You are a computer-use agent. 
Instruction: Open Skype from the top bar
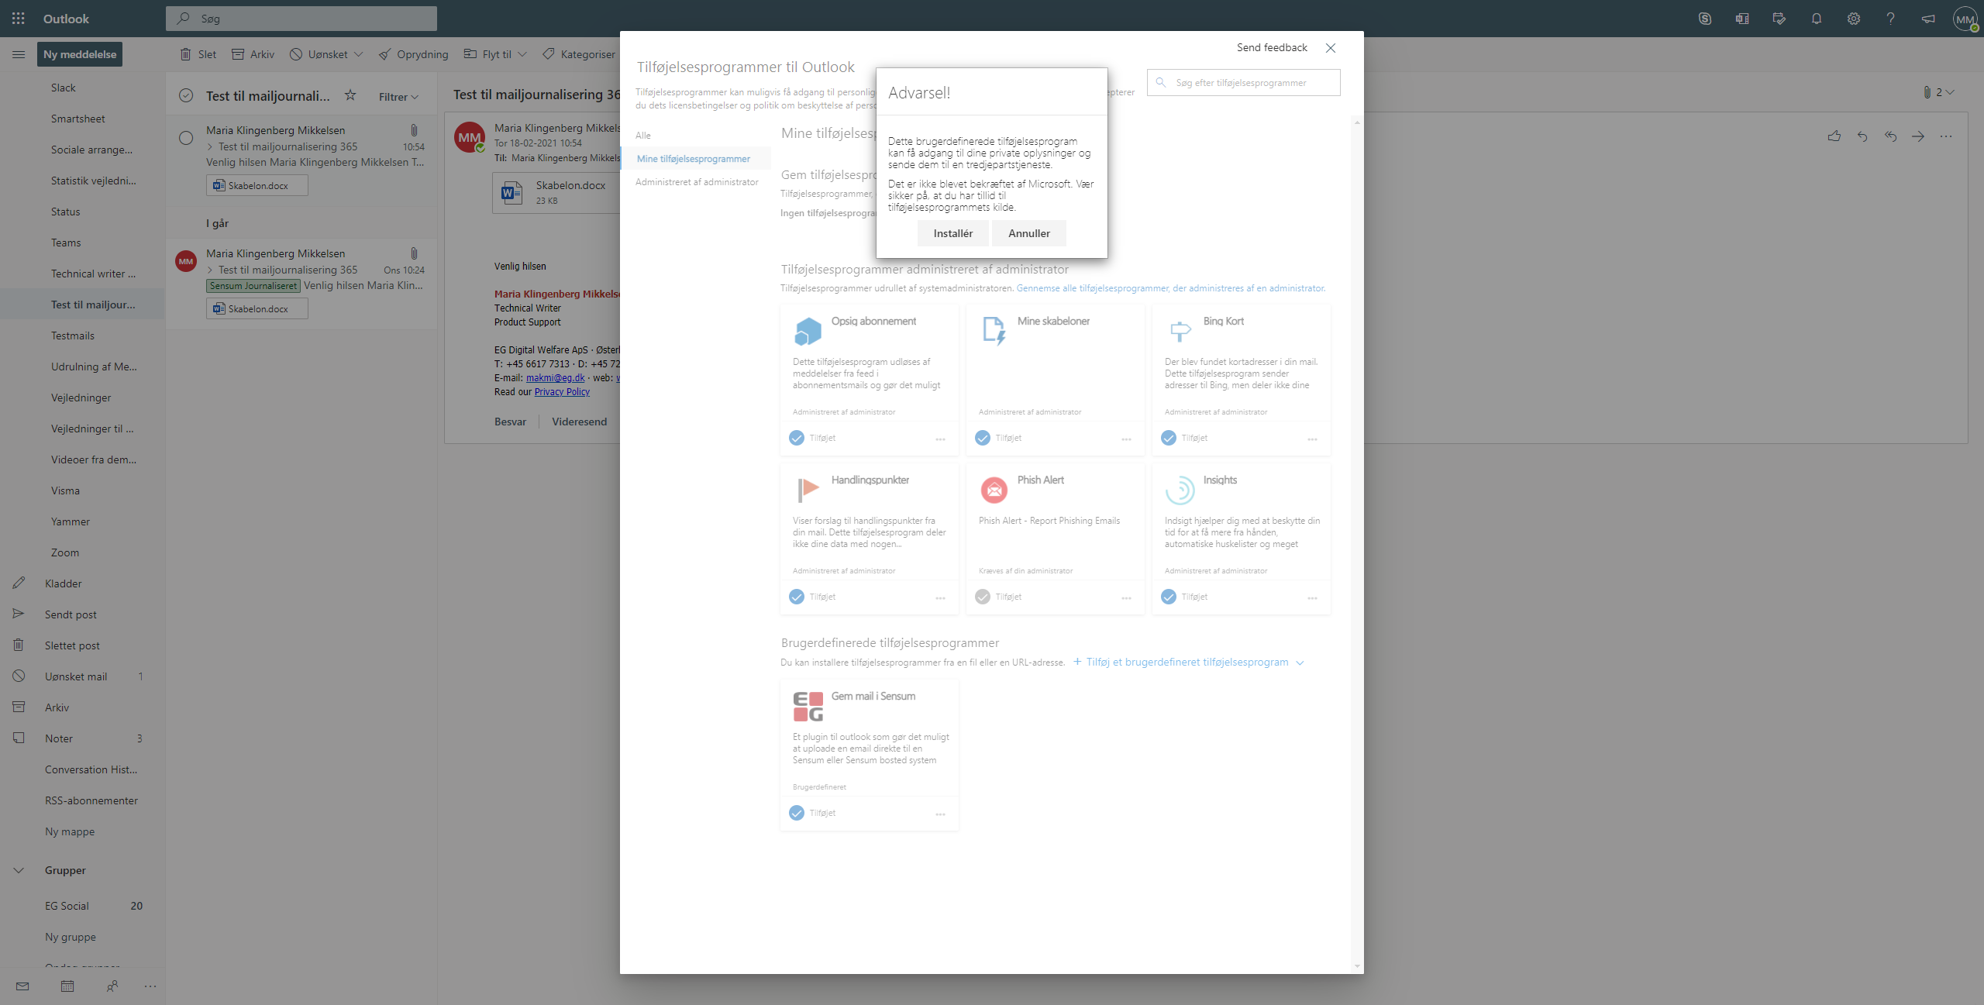tap(1705, 19)
